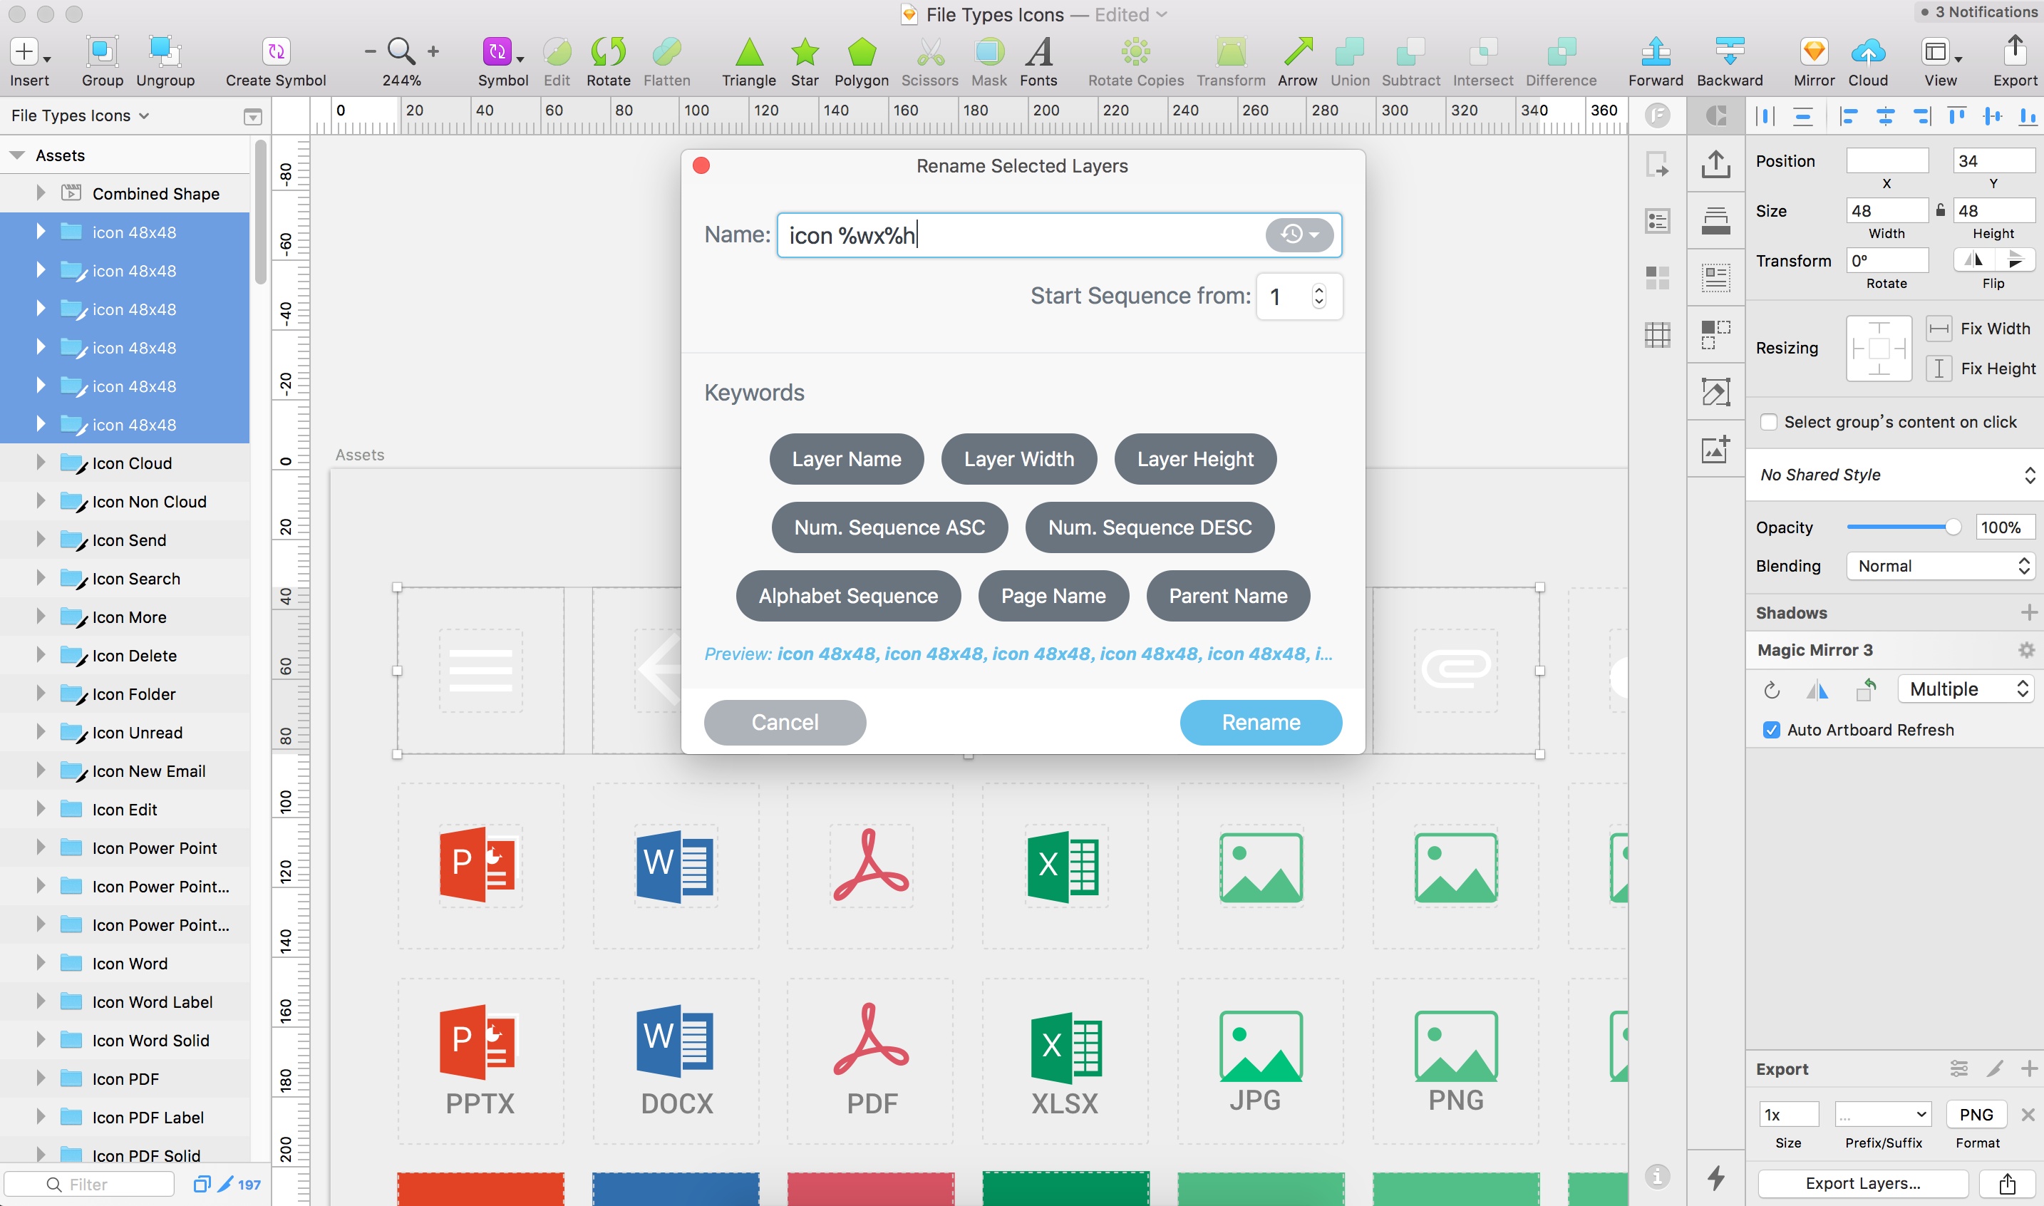Enable Select group's content on click
The width and height of the screenshot is (2044, 1206).
[1769, 422]
